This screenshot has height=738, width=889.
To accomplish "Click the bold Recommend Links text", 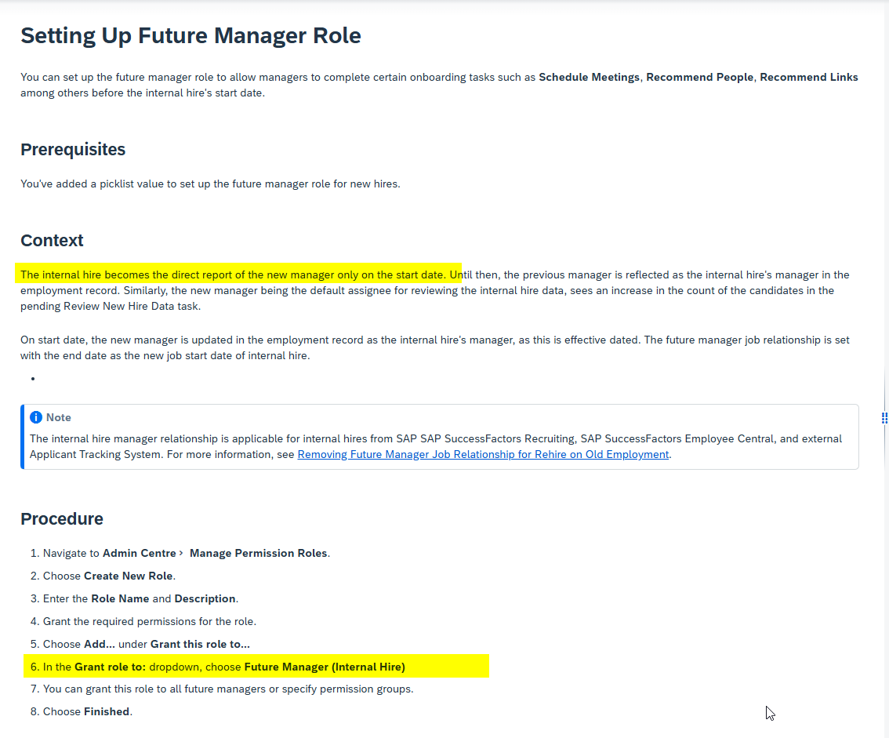I will point(808,77).
